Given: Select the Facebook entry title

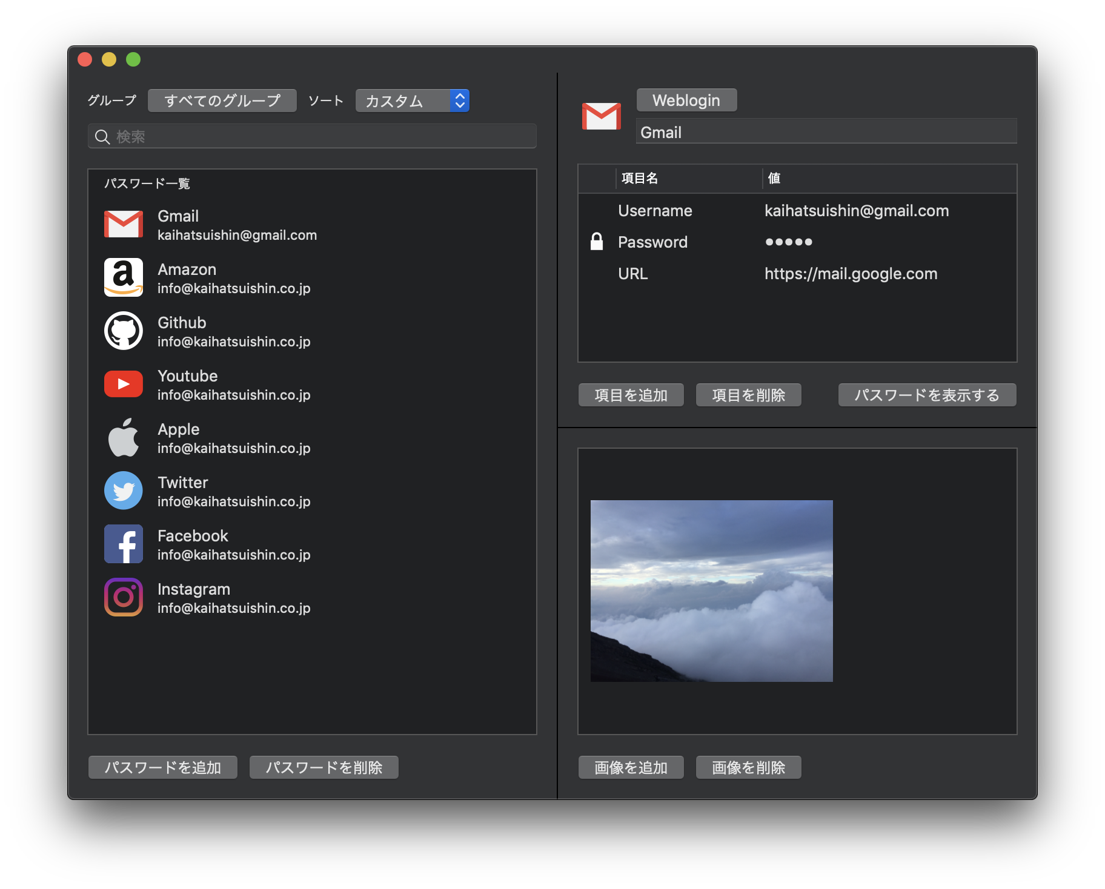Looking at the screenshot, I should (193, 536).
